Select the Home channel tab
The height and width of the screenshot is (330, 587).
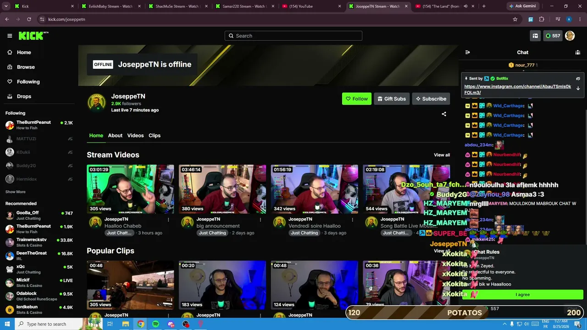pos(96,136)
